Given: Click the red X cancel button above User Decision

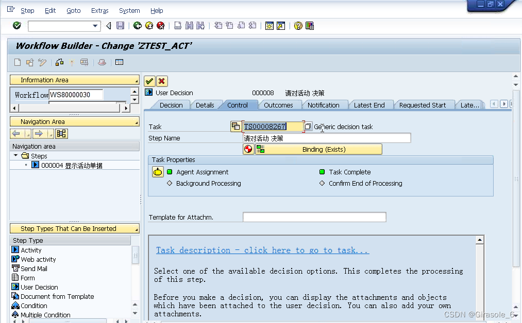Looking at the screenshot, I should 162,81.
